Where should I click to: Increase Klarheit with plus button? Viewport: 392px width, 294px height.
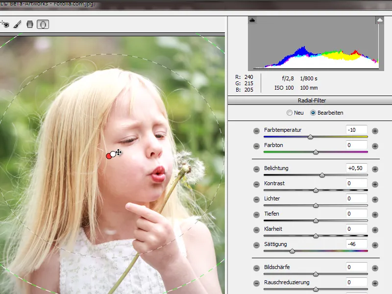pos(375,230)
